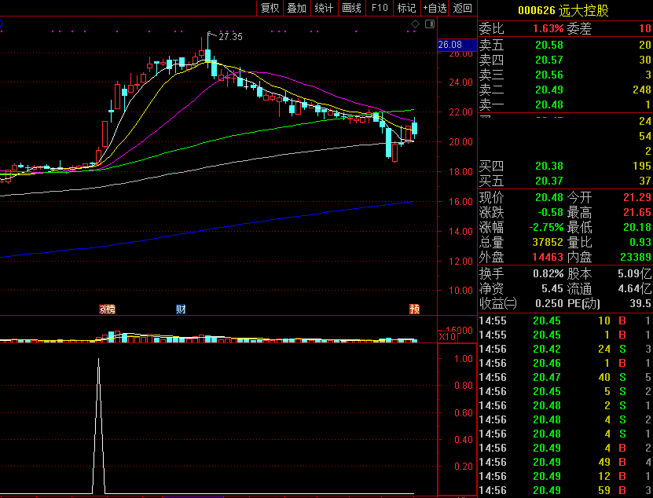The width and height of the screenshot is (653, 498).
Task: Click the 涨跌 value -0.58
Action: 550,212
